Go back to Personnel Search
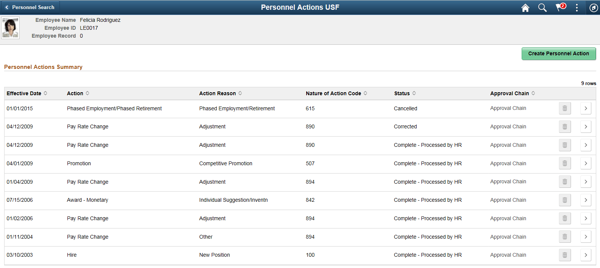The width and height of the screenshot is (600, 268). [30, 7]
